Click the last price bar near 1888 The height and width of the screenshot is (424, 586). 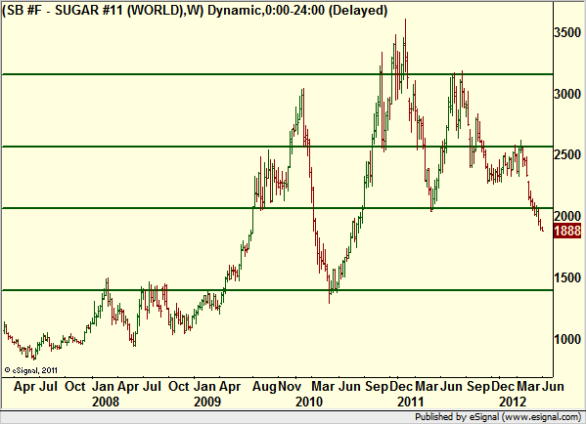542,230
